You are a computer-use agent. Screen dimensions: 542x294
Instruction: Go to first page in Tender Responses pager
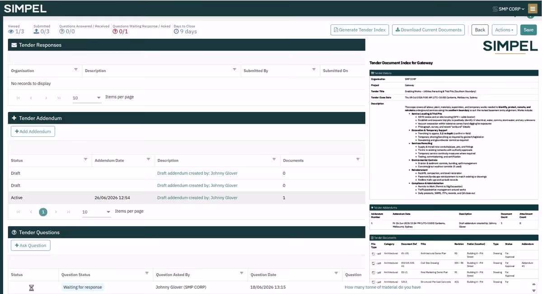(x=18, y=98)
